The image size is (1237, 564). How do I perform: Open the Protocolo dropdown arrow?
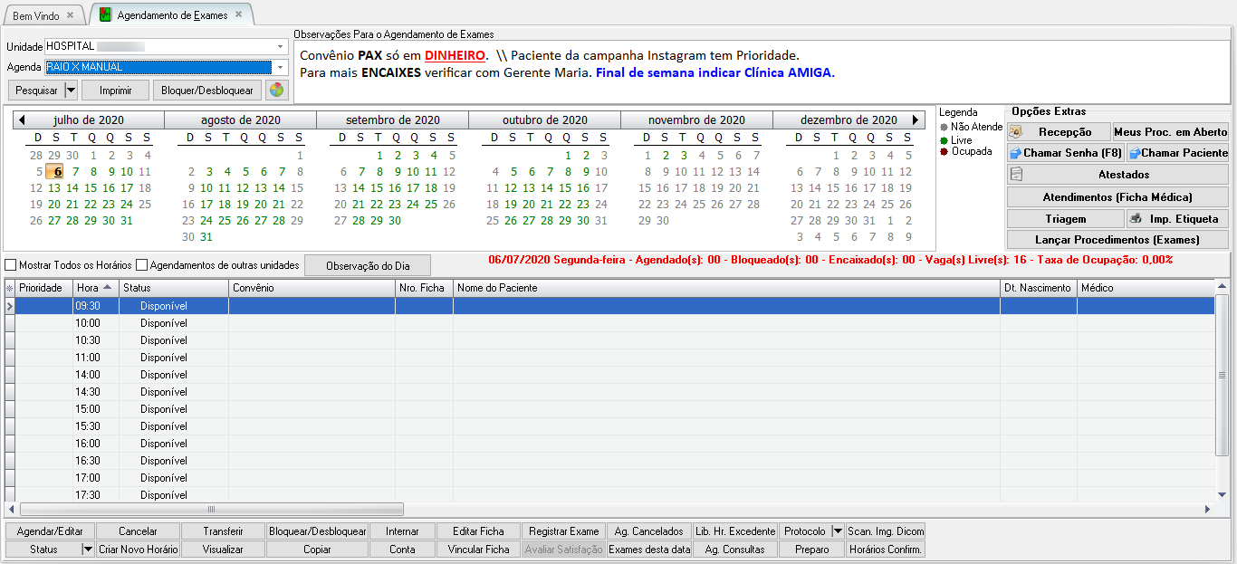click(x=837, y=531)
